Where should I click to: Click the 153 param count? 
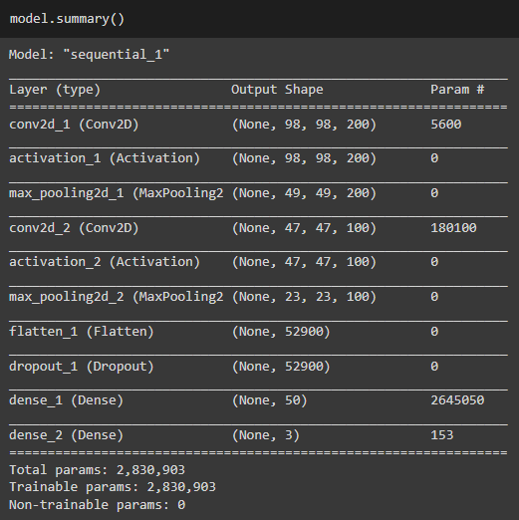442,435
